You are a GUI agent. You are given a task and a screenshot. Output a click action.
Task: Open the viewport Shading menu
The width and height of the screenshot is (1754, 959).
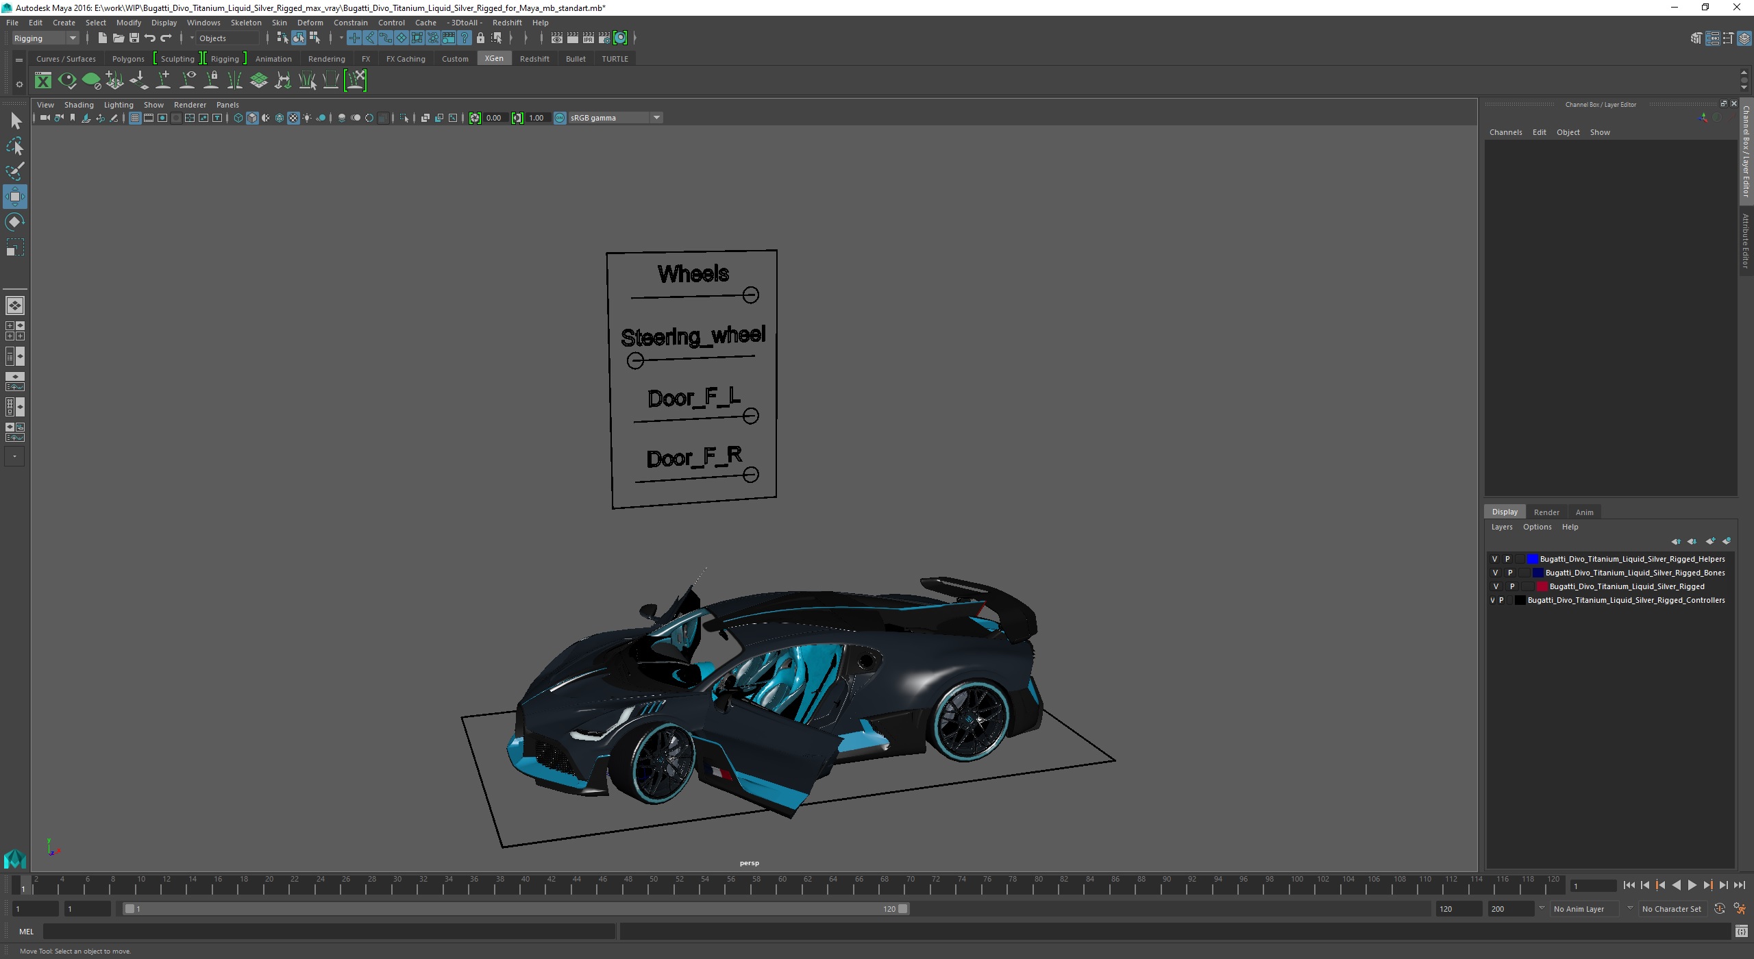pyautogui.click(x=79, y=105)
